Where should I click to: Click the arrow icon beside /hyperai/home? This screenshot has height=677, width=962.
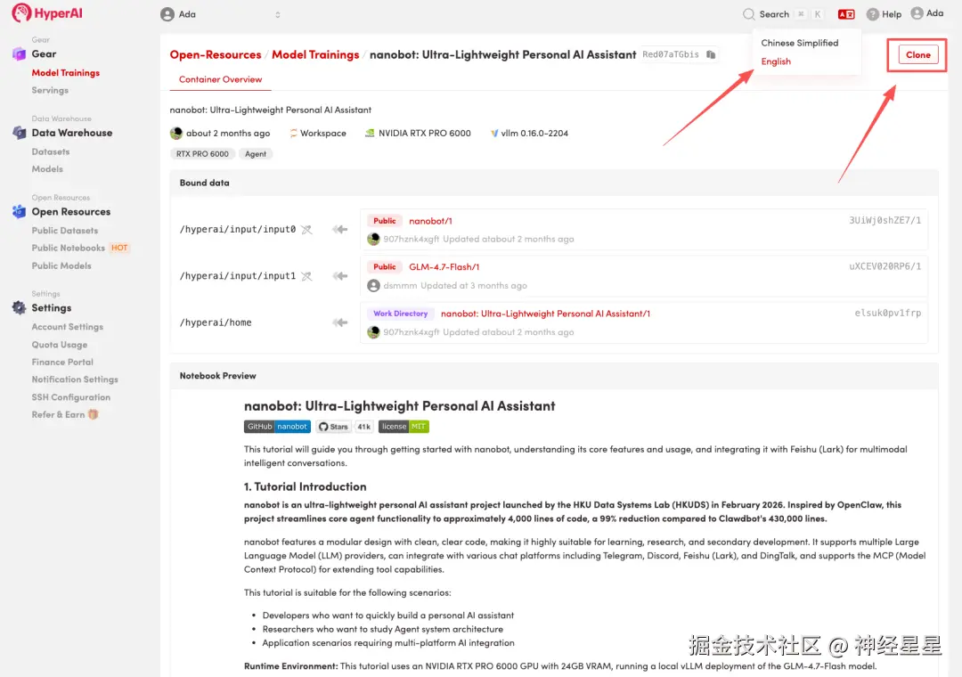pos(340,322)
